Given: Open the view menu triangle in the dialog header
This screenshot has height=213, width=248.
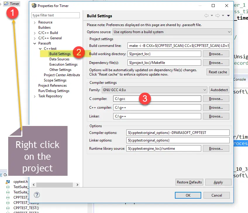Looking at the screenshot, I should tap(228, 16).
